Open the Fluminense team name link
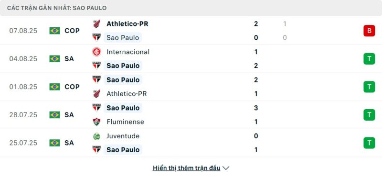 [125, 122]
